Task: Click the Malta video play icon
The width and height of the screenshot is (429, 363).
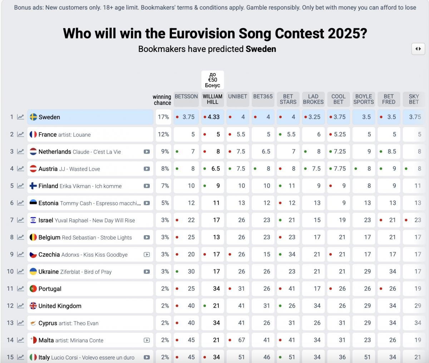Action: tap(147, 340)
